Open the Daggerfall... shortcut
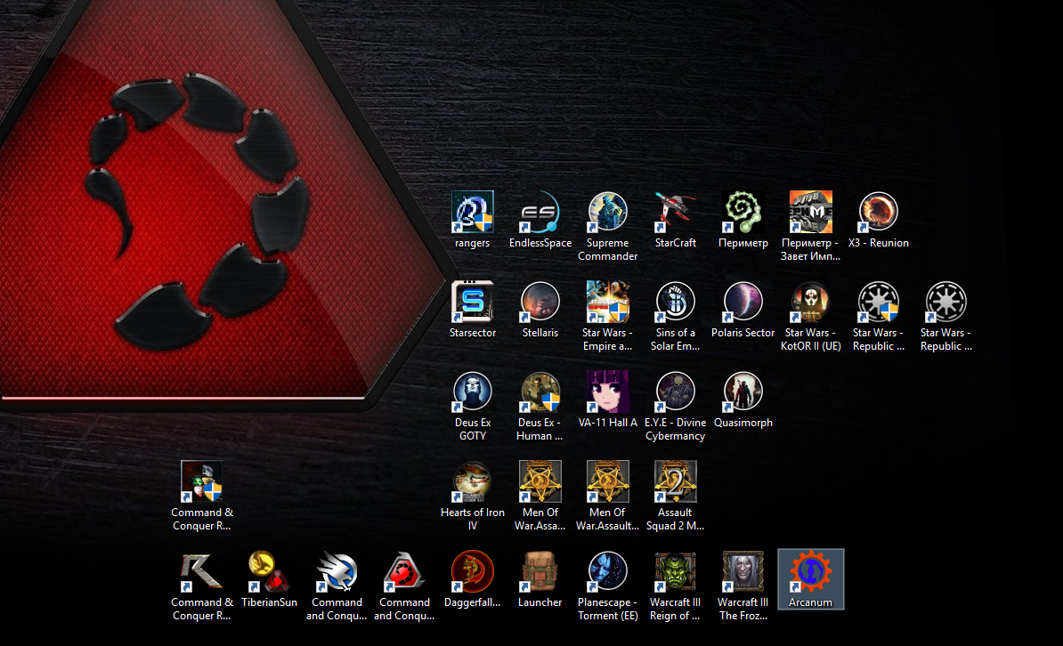The height and width of the screenshot is (646, 1063). pos(473,570)
